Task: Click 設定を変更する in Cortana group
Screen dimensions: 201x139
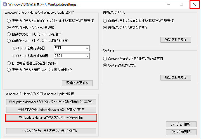Action: point(176,77)
